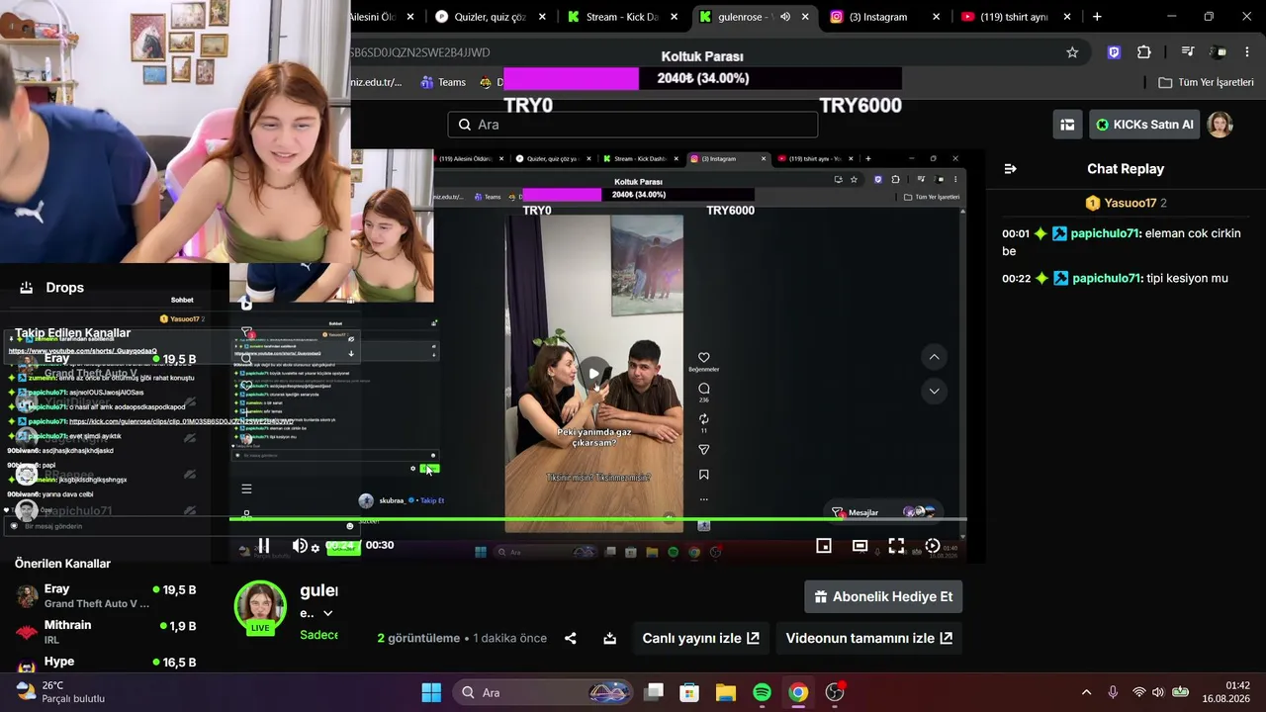The height and width of the screenshot is (712, 1266).
Task: Open Spotify from taskbar
Action: (x=762, y=692)
